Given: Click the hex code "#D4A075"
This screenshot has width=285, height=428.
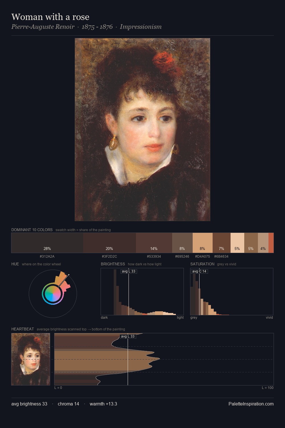Looking at the screenshot, I should click(x=203, y=256).
